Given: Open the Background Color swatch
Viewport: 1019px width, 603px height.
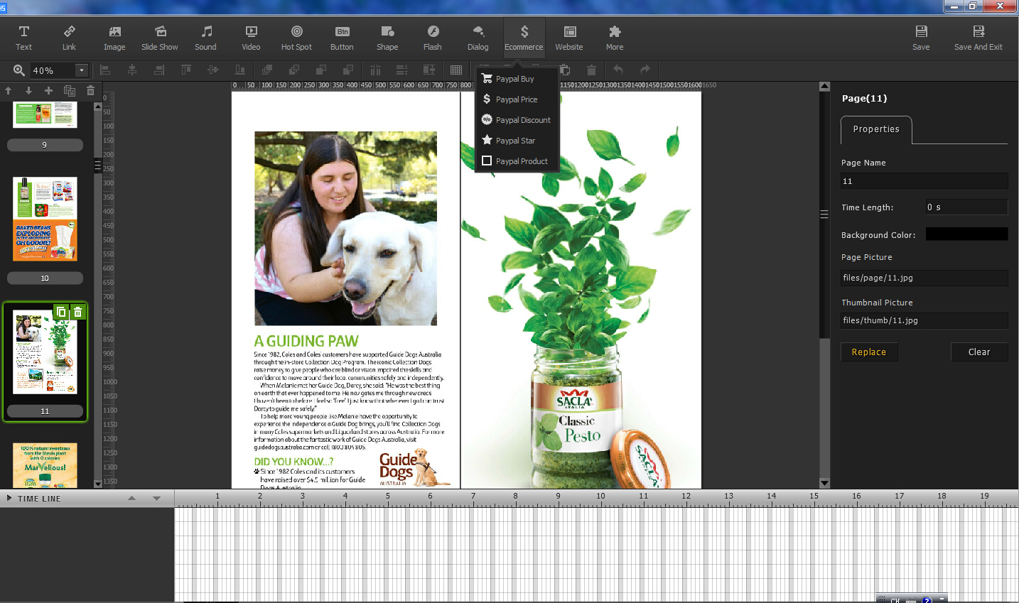Looking at the screenshot, I should tap(966, 234).
